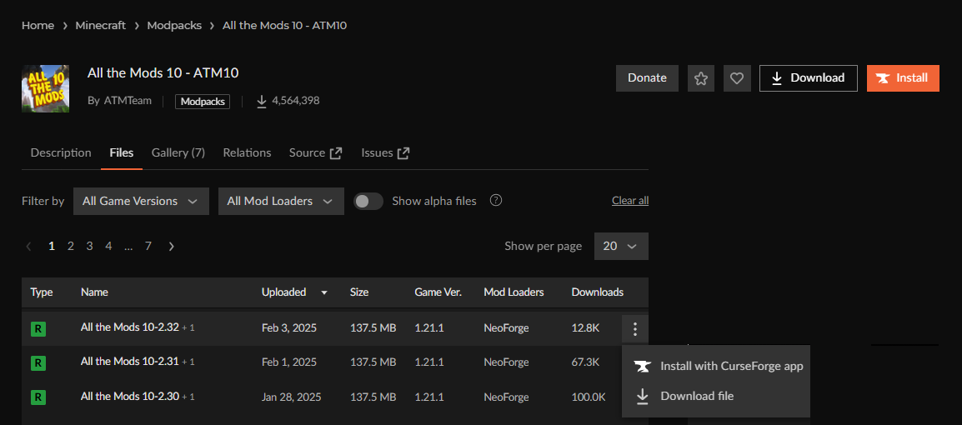Click the Game Ver. column header
This screenshot has height=425, width=962.
coord(438,292)
